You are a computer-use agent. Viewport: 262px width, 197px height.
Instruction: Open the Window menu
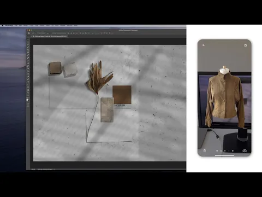(x=70, y=26)
